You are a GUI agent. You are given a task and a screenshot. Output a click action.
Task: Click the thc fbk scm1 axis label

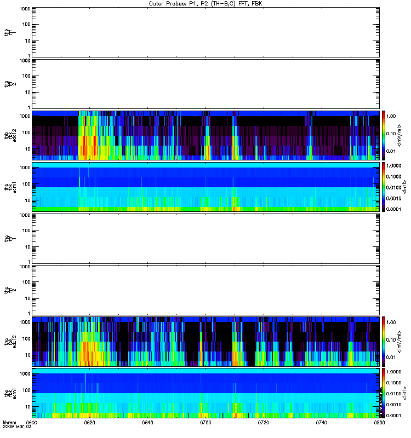click(x=10, y=393)
